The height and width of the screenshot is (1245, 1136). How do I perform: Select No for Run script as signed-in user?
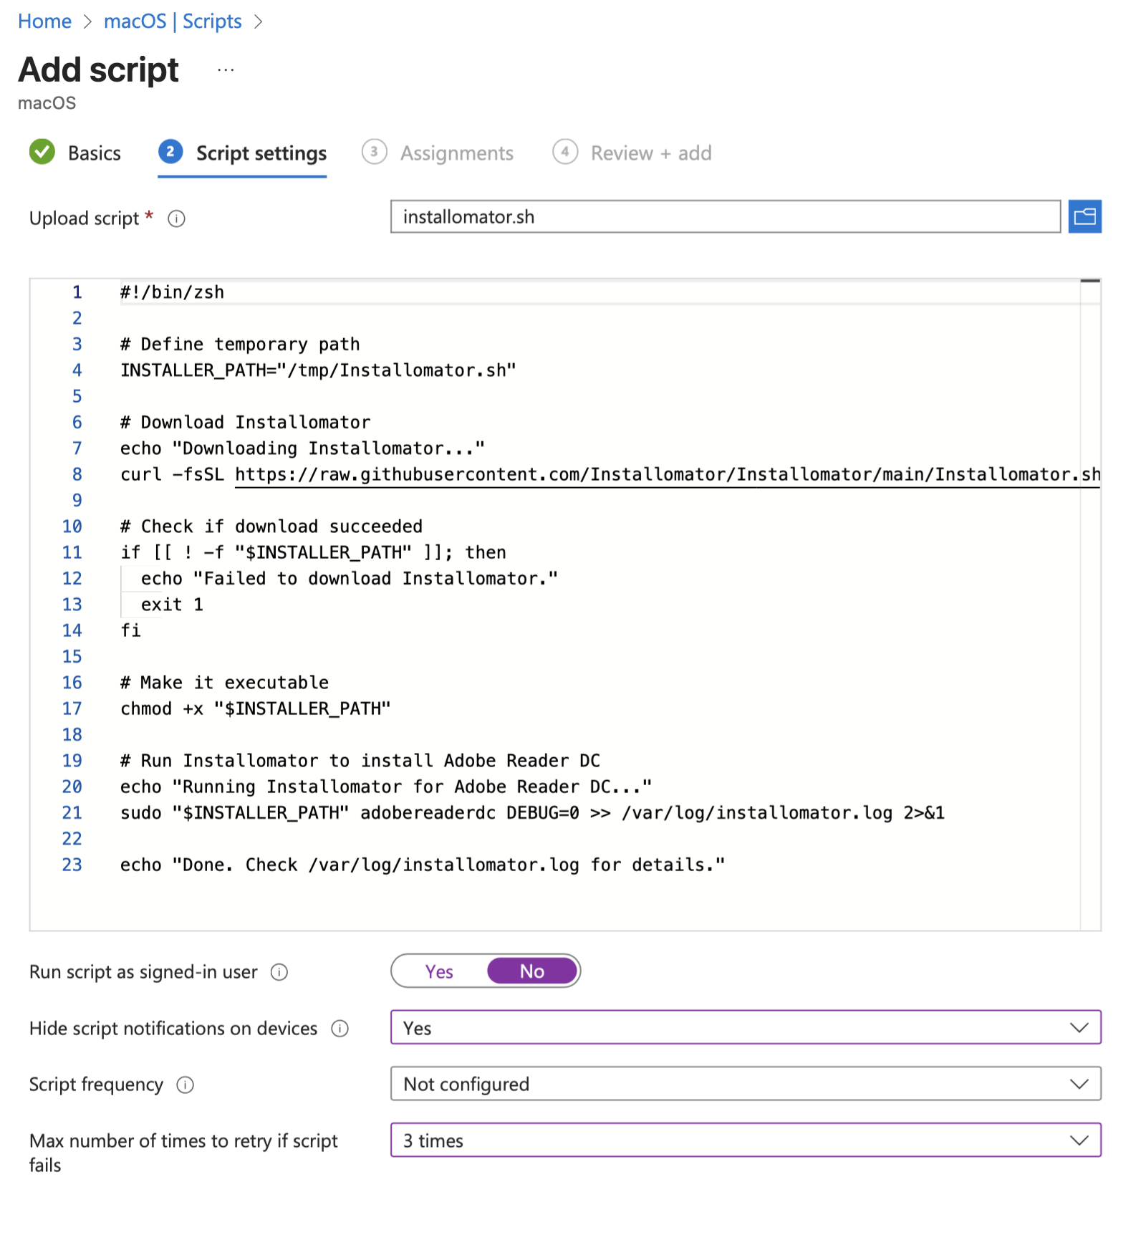point(531,971)
